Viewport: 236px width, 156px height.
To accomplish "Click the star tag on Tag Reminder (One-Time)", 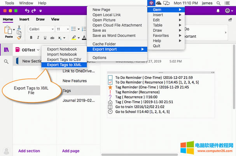I will [x=110, y=87].
